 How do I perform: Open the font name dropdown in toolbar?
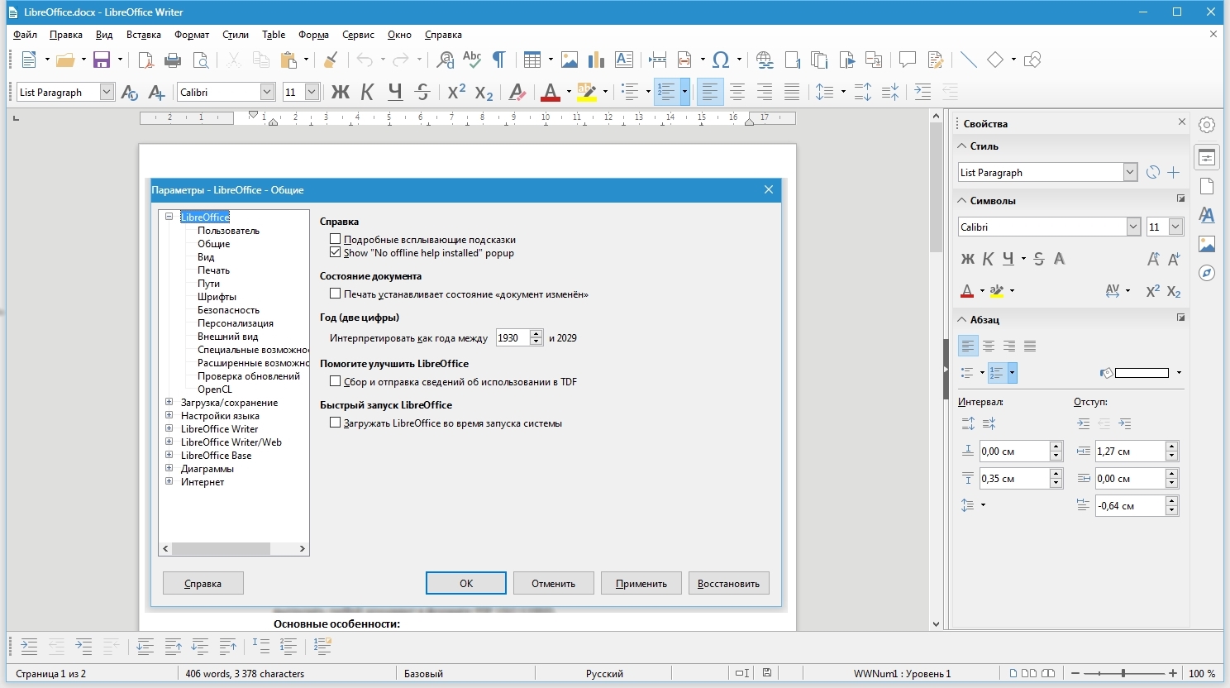click(x=267, y=92)
